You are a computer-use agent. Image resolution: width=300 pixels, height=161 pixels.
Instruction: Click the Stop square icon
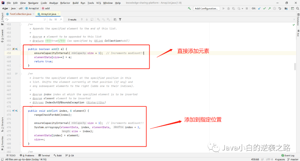pyautogui.click(x=247, y=8)
